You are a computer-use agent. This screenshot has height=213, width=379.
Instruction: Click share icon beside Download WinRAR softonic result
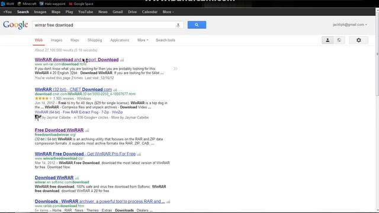click(x=77, y=178)
